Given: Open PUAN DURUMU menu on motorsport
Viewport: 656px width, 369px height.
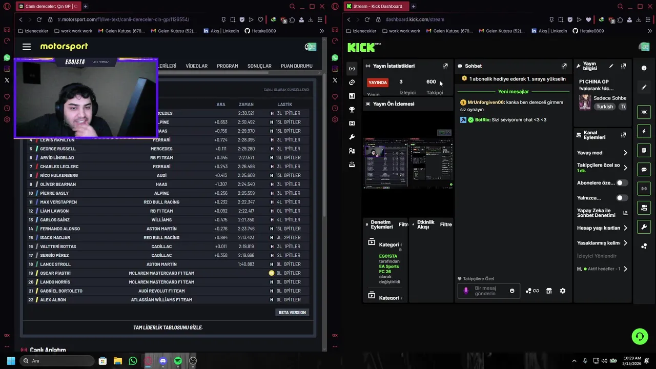Looking at the screenshot, I should [297, 66].
